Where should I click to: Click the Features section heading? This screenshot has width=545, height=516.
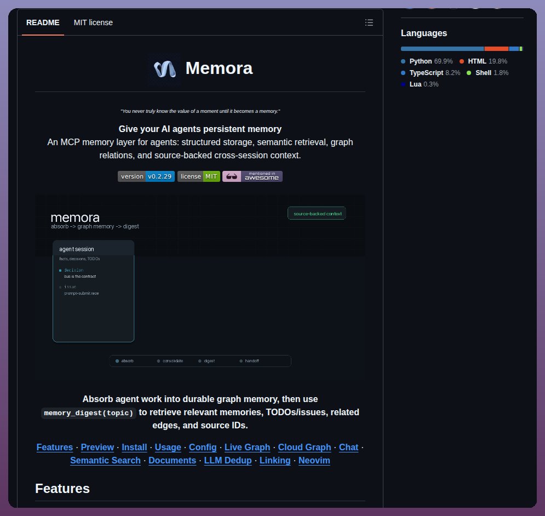click(x=62, y=489)
